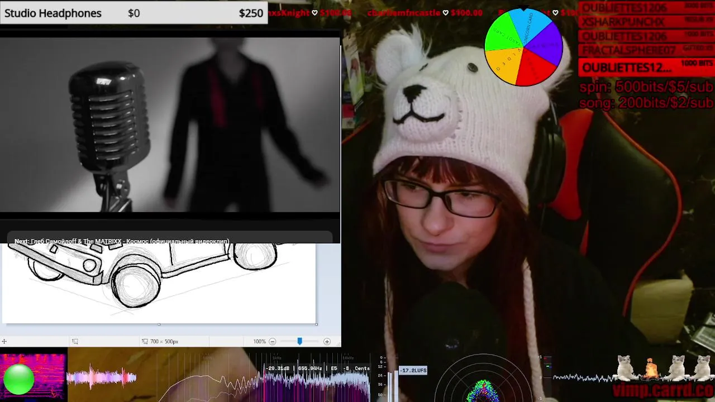Click the FRACTALSPHERE07 entry in the alerts list
715x402 pixels.
(646, 50)
